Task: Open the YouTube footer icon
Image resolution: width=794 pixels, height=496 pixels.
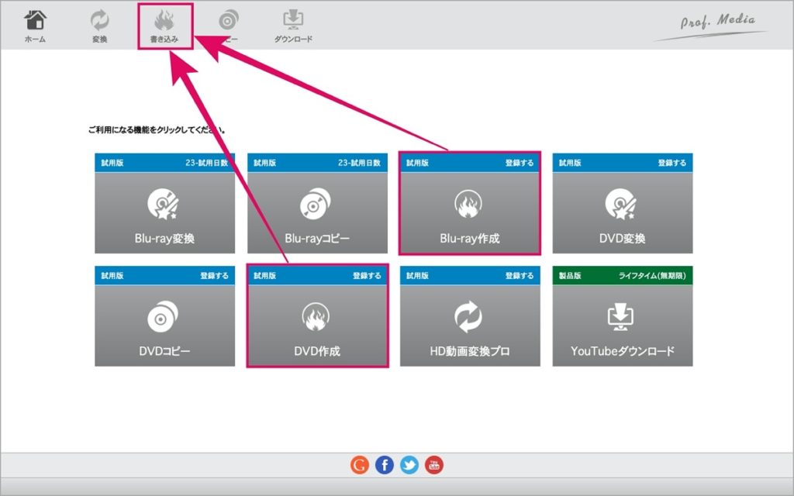Action: 434,465
